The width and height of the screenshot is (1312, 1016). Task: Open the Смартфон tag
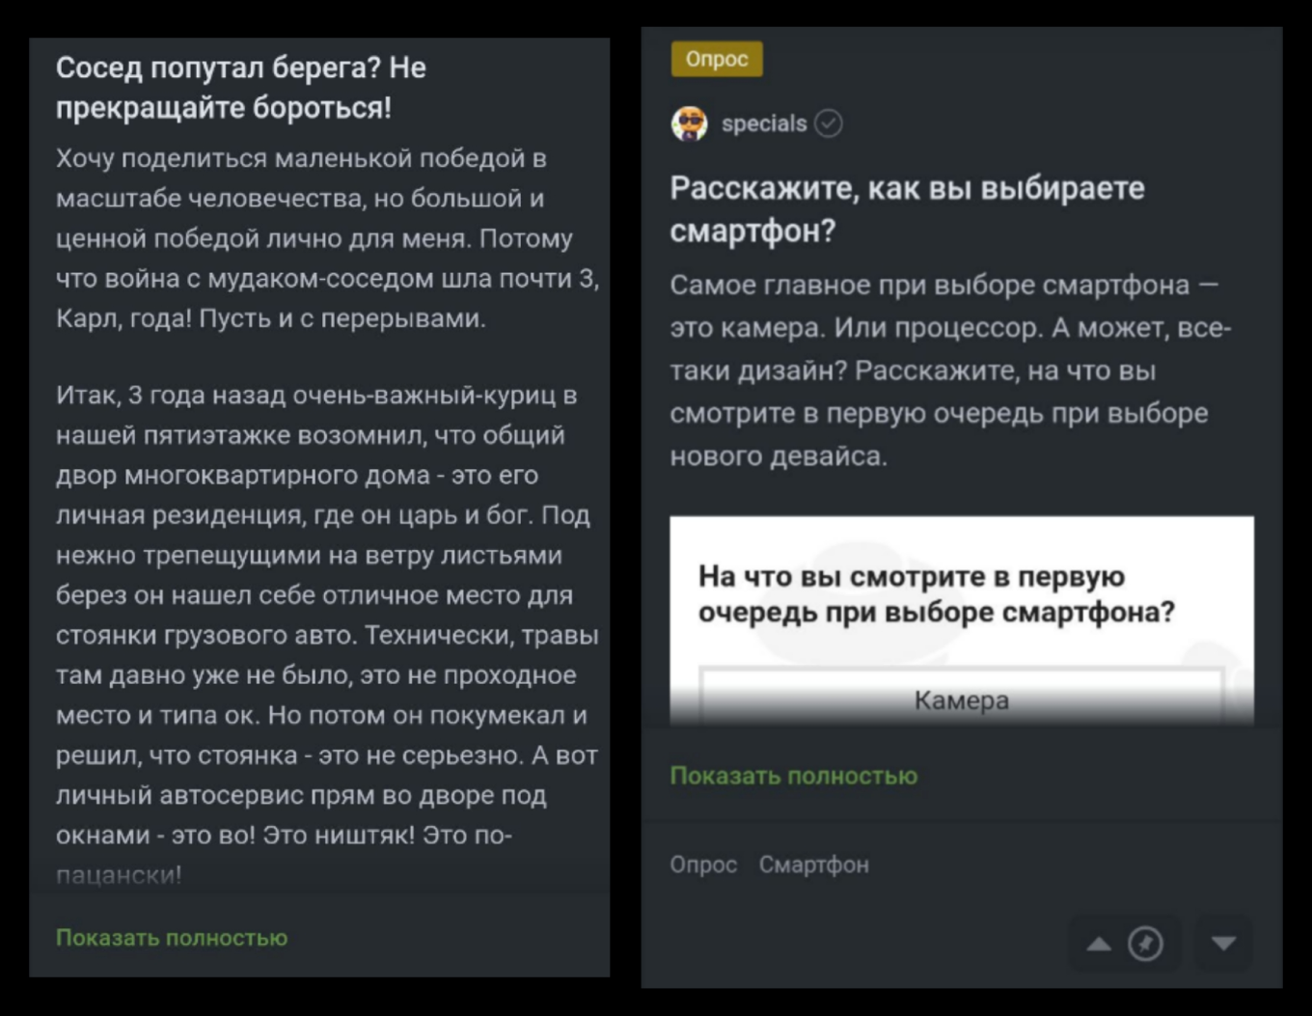pos(813,864)
